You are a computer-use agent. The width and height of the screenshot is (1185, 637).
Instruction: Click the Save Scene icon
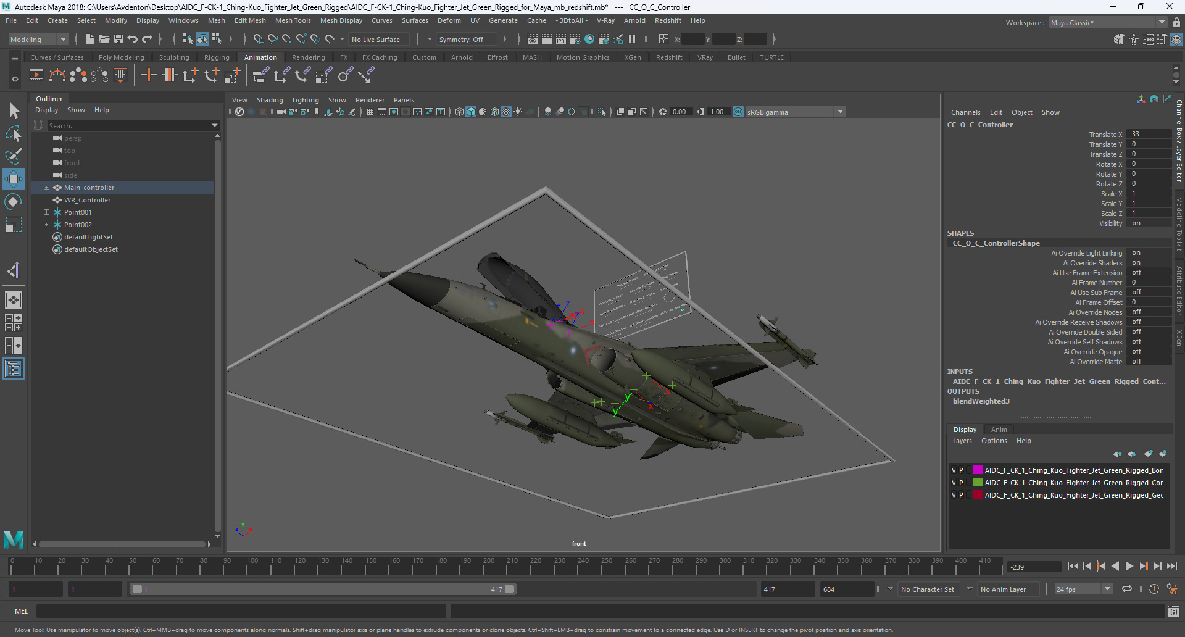coord(118,40)
